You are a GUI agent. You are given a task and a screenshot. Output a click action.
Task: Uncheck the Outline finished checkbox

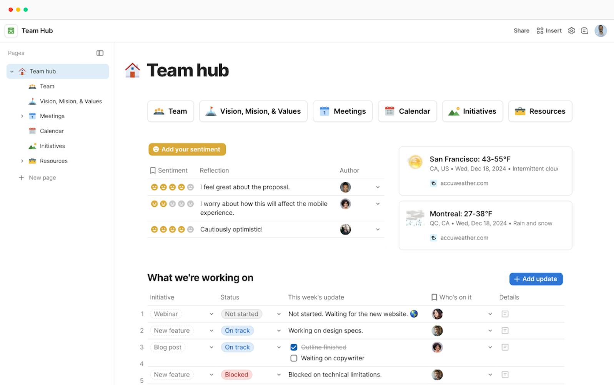pos(294,347)
